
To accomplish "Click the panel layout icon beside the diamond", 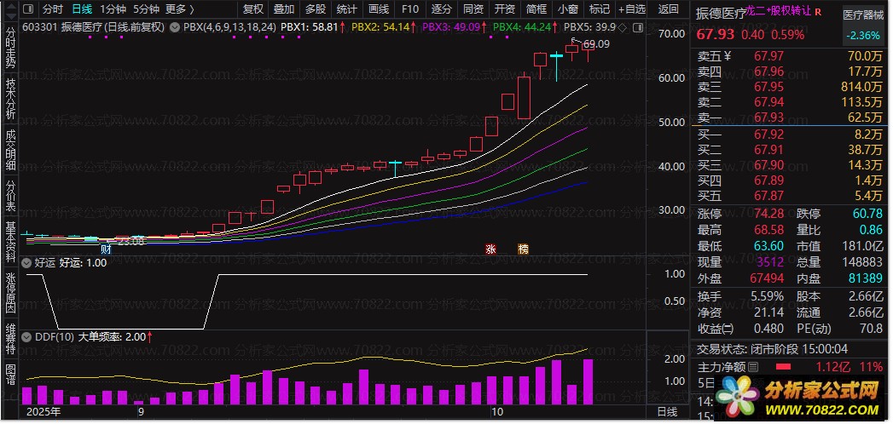I will [637, 26].
